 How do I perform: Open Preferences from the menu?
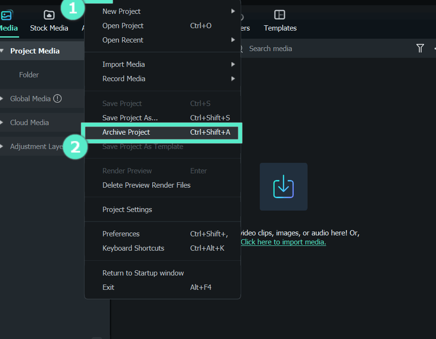[x=162, y=234]
